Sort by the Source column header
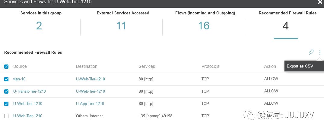 pos(20,66)
